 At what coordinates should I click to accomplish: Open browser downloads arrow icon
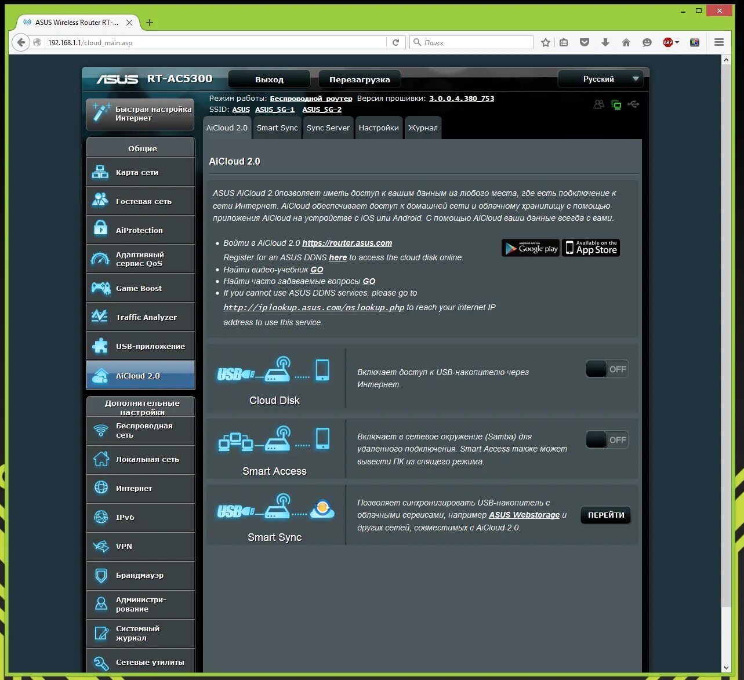pyautogui.click(x=605, y=42)
